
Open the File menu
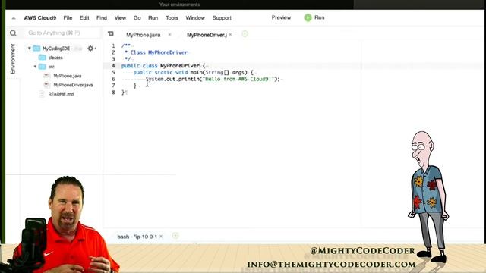pos(68,18)
